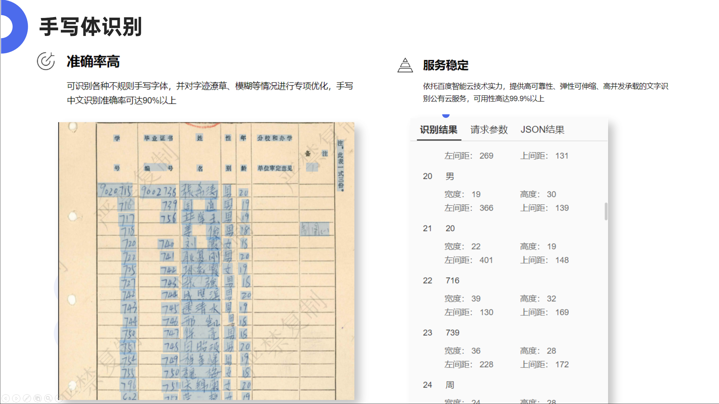Screen dimensions: 719x404
Task: Click result row 20 text 男
Action: 450,176
